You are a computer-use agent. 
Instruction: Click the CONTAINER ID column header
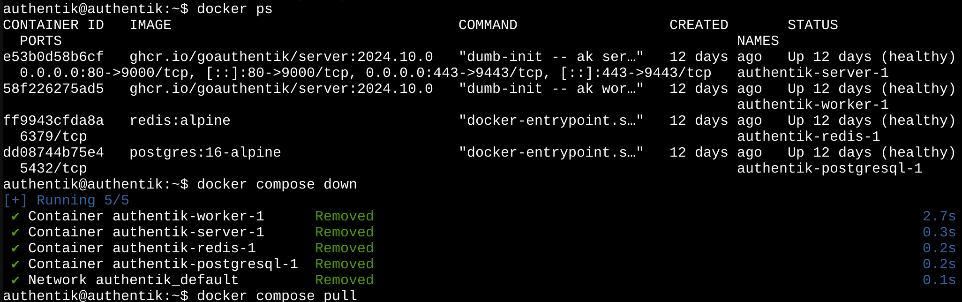(53, 25)
